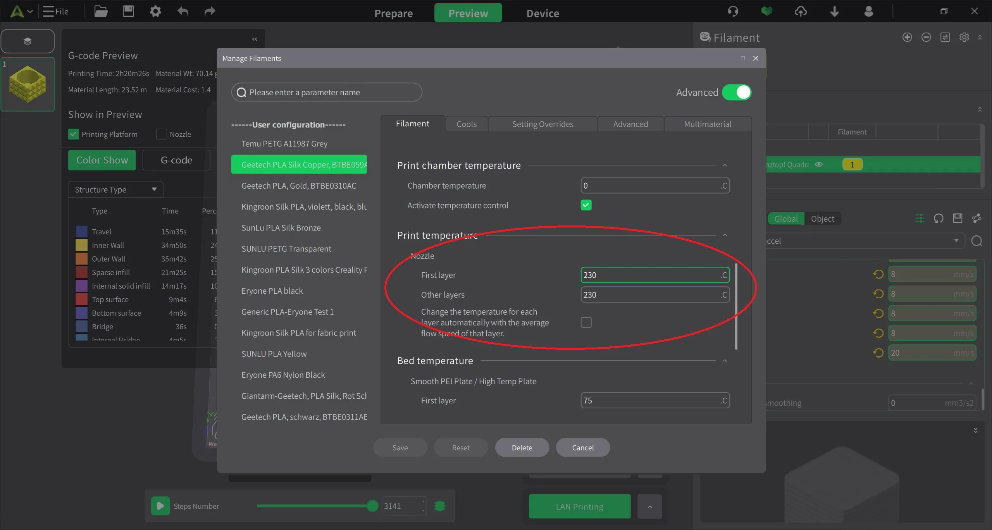The height and width of the screenshot is (530, 992).
Task: Click the Steps Number slider handle
Action: coord(372,506)
